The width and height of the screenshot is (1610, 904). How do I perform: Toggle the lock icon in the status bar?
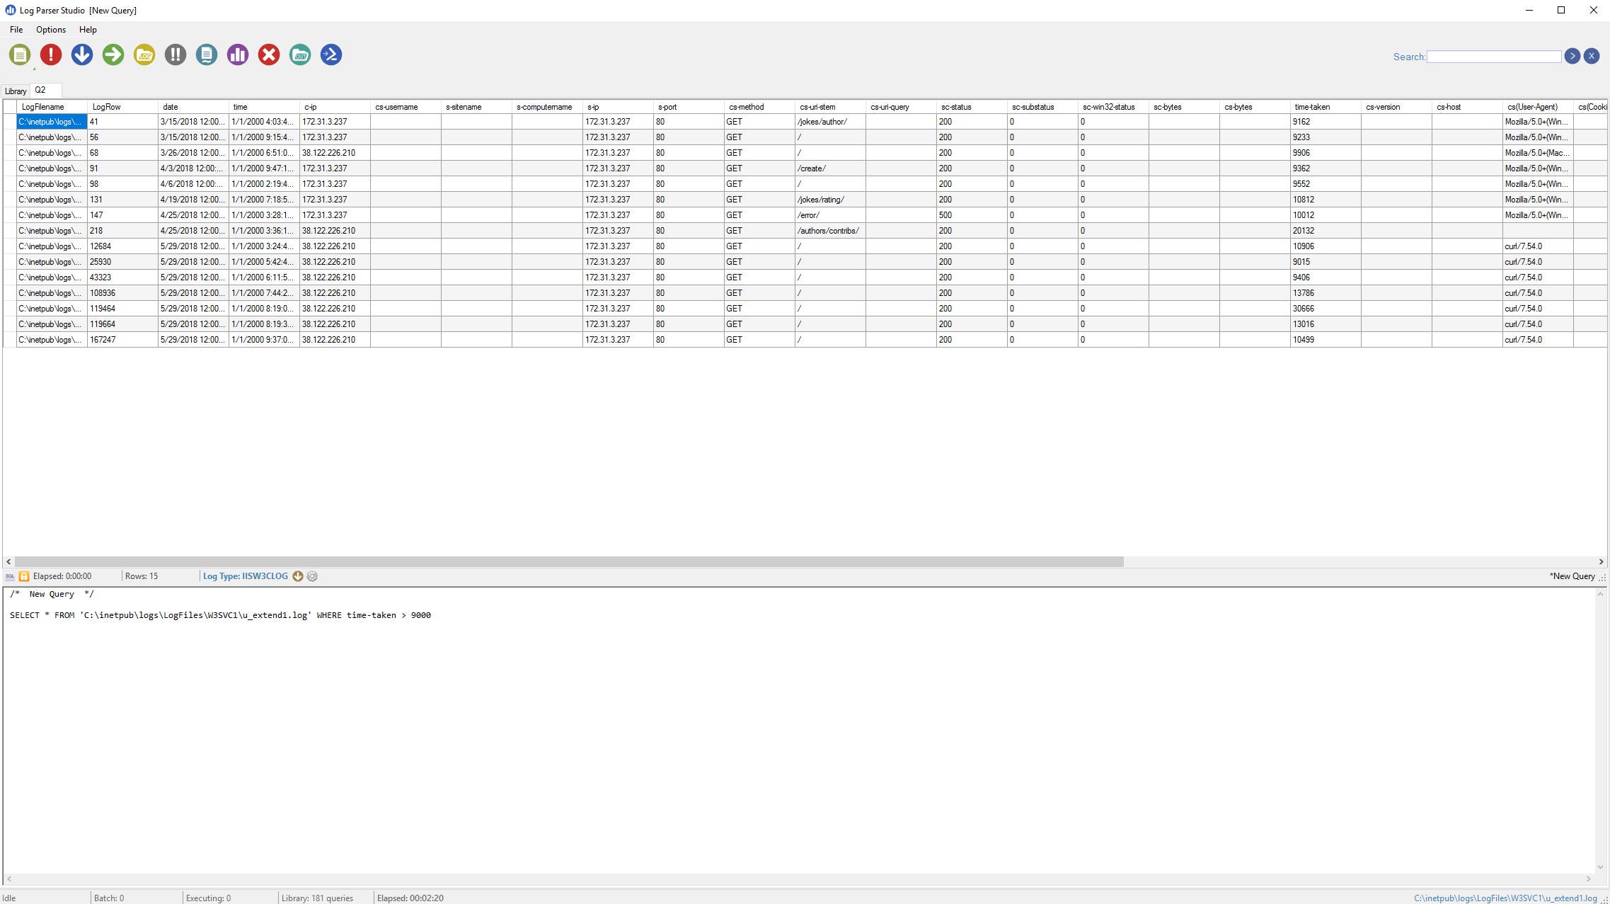pos(24,576)
